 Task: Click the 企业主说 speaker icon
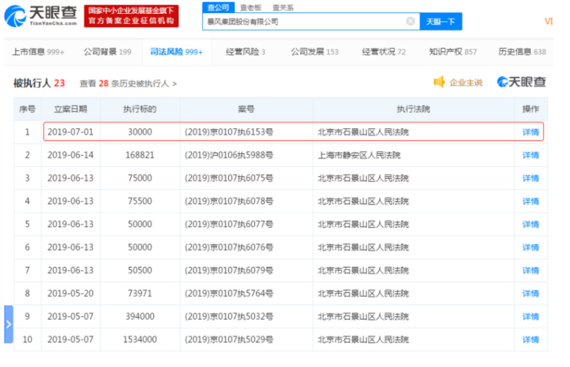click(439, 82)
